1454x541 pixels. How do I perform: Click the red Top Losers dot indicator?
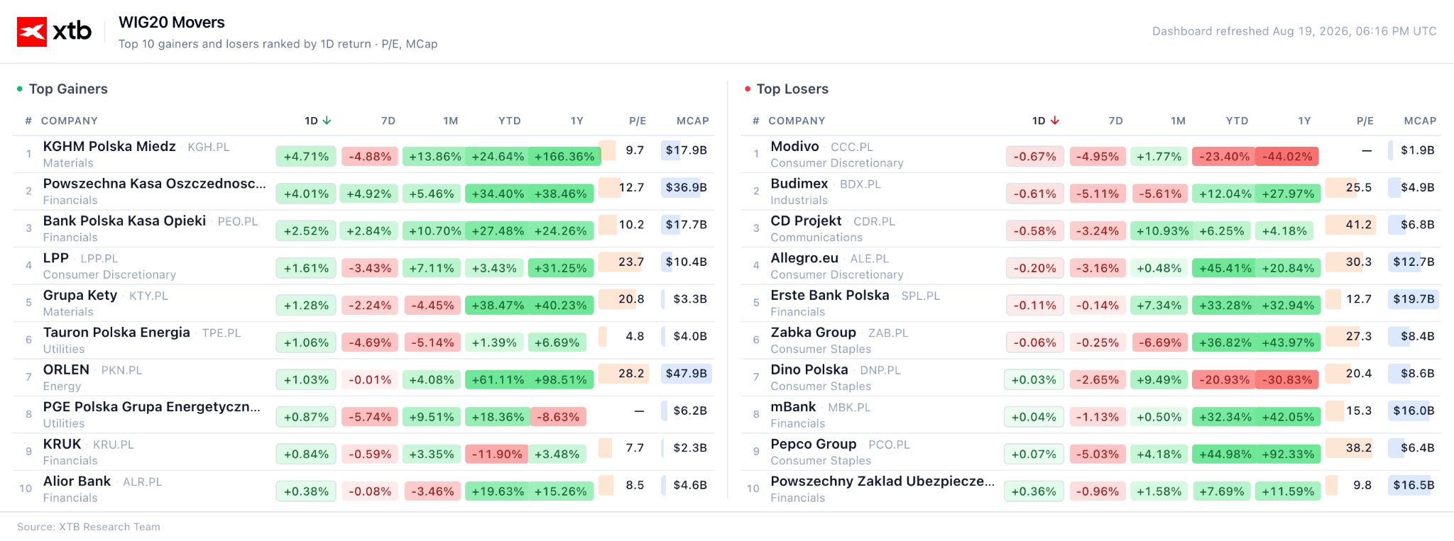pyautogui.click(x=748, y=89)
